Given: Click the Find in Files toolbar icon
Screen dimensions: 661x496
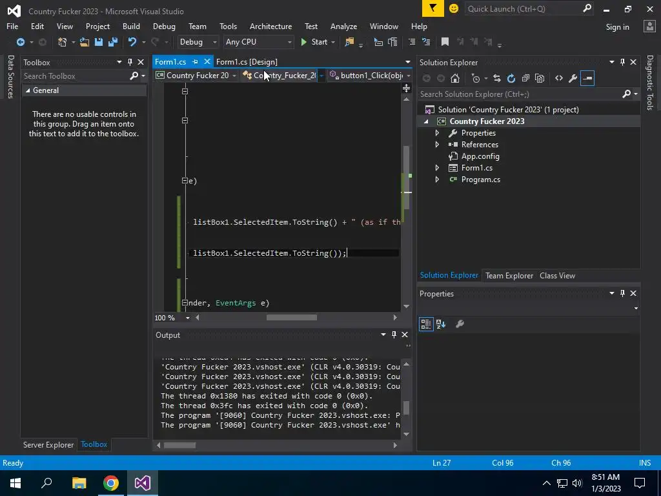Looking at the screenshot, I should click(349, 42).
